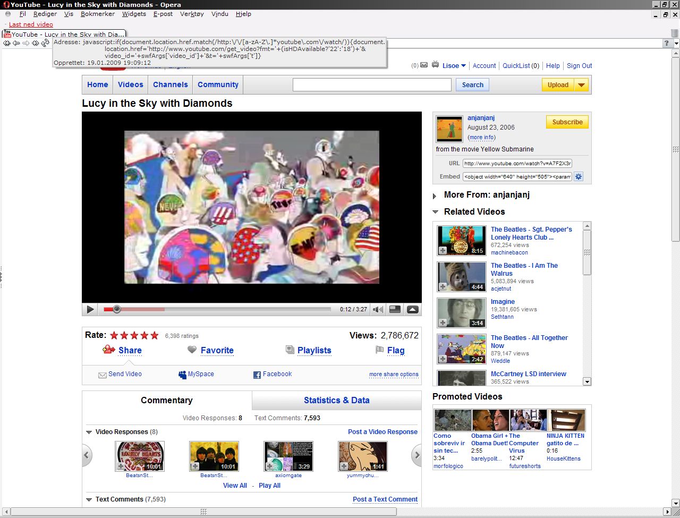Mute video using the speaker icon

[378, 309]
